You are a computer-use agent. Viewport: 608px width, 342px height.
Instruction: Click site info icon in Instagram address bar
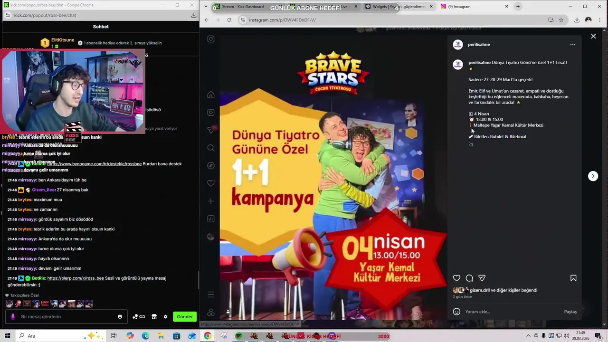coord(243,20)
